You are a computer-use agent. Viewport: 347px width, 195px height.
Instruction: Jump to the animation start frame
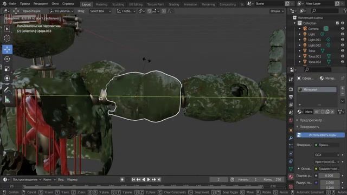(133, 179)
